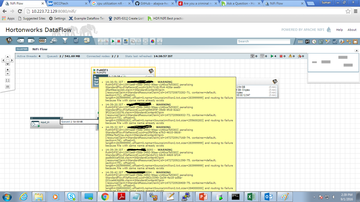Click the Fit canvas to screen icon
This screenshot has width=360, height=202.
8,80
